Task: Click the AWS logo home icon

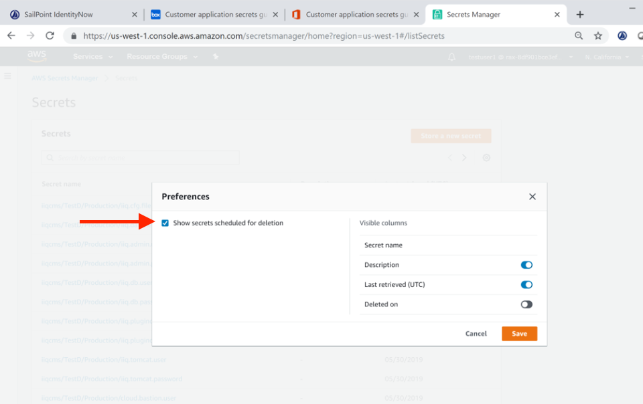Action: (37, 56)
